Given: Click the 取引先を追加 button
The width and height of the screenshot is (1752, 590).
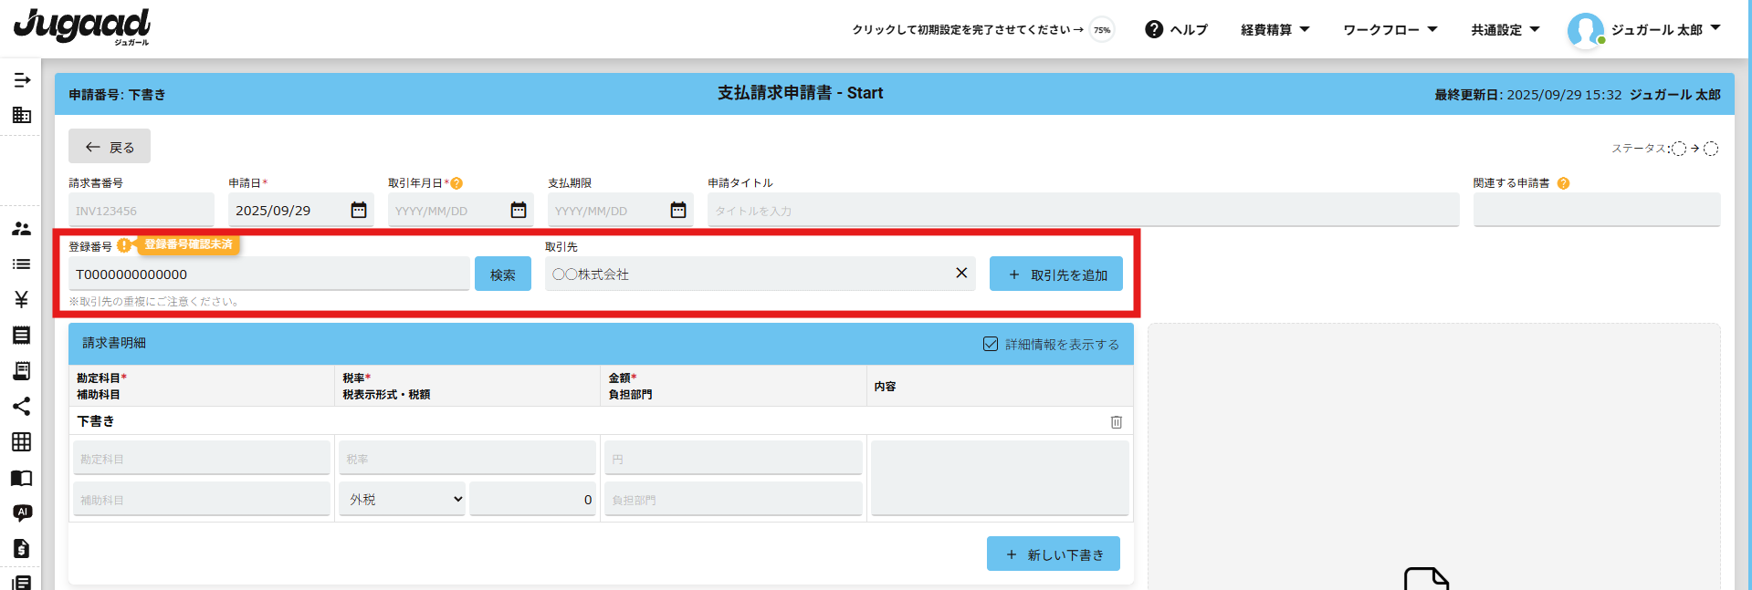Looking at the screenshot, I should [1056, 274].
